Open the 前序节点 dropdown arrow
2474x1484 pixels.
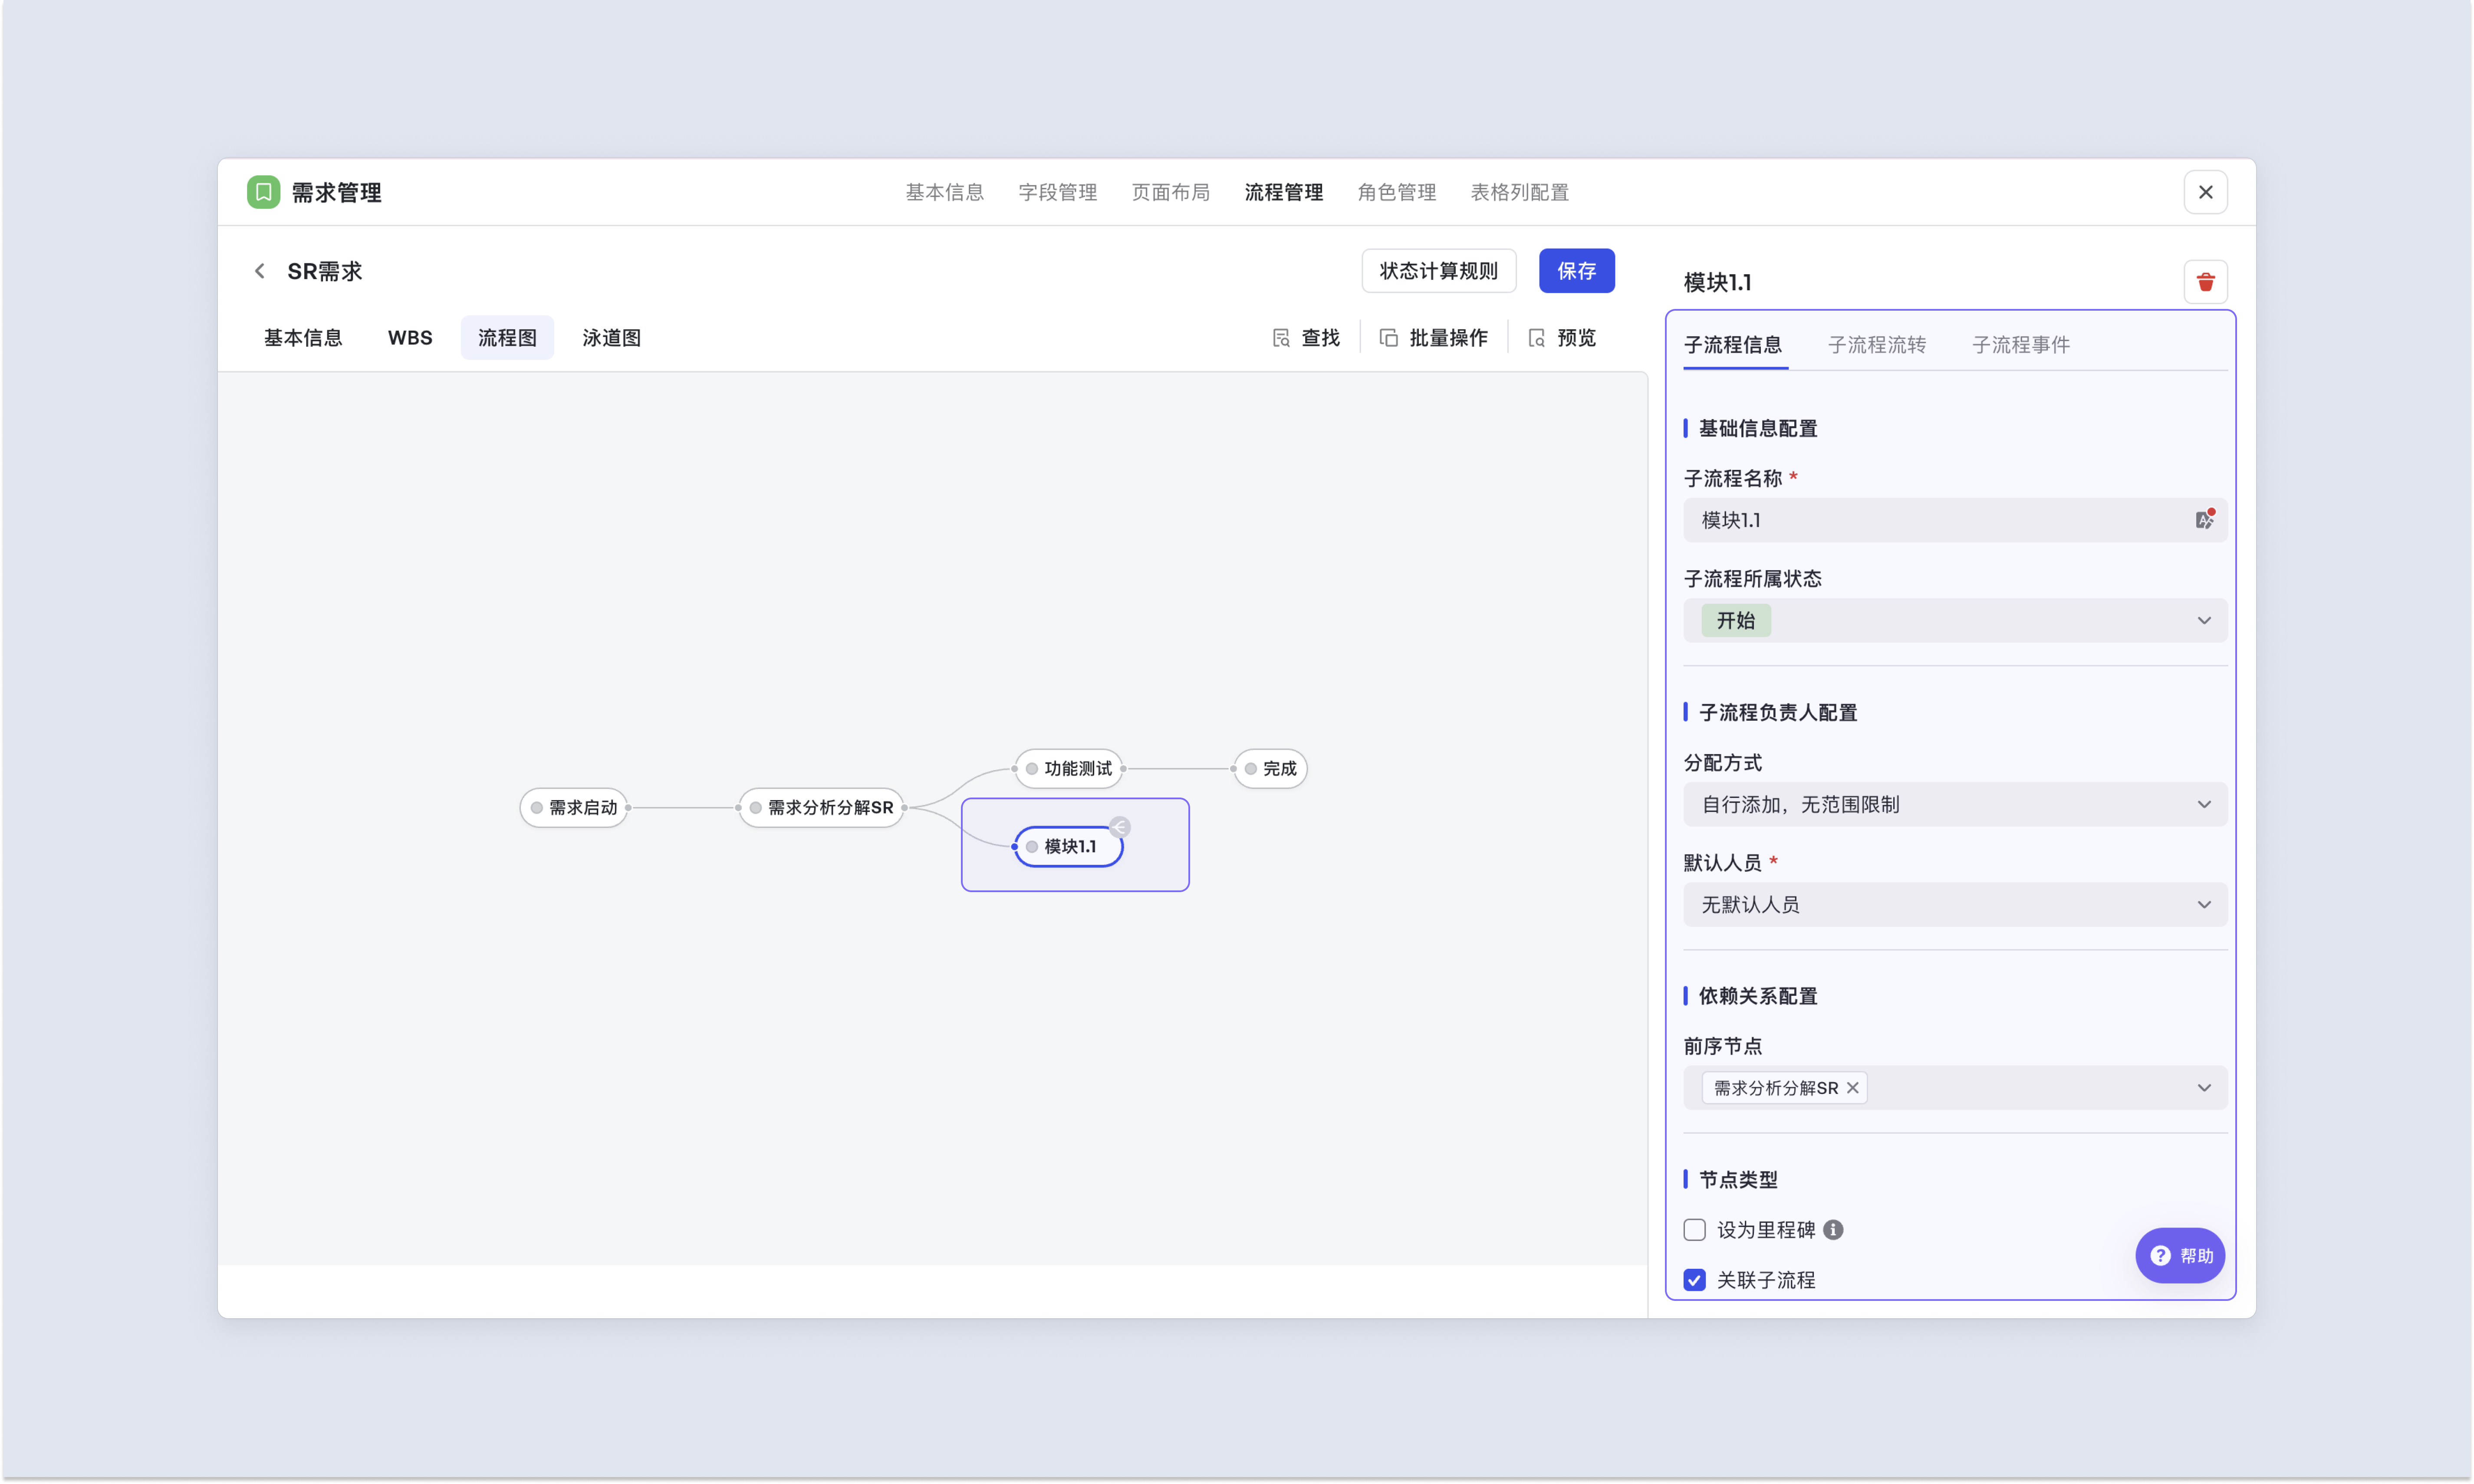(2204, 1088)
